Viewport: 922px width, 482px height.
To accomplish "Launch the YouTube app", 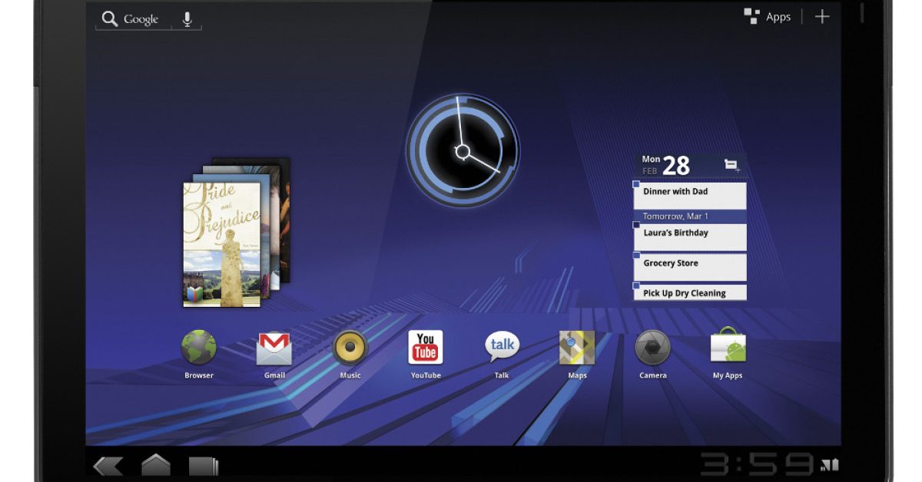I will point(425,348).
